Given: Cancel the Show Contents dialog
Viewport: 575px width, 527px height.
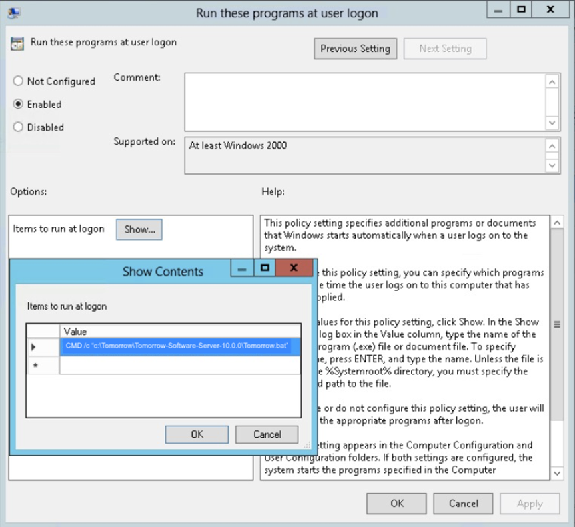Looking at the screenshot, I should pos(267,434).
